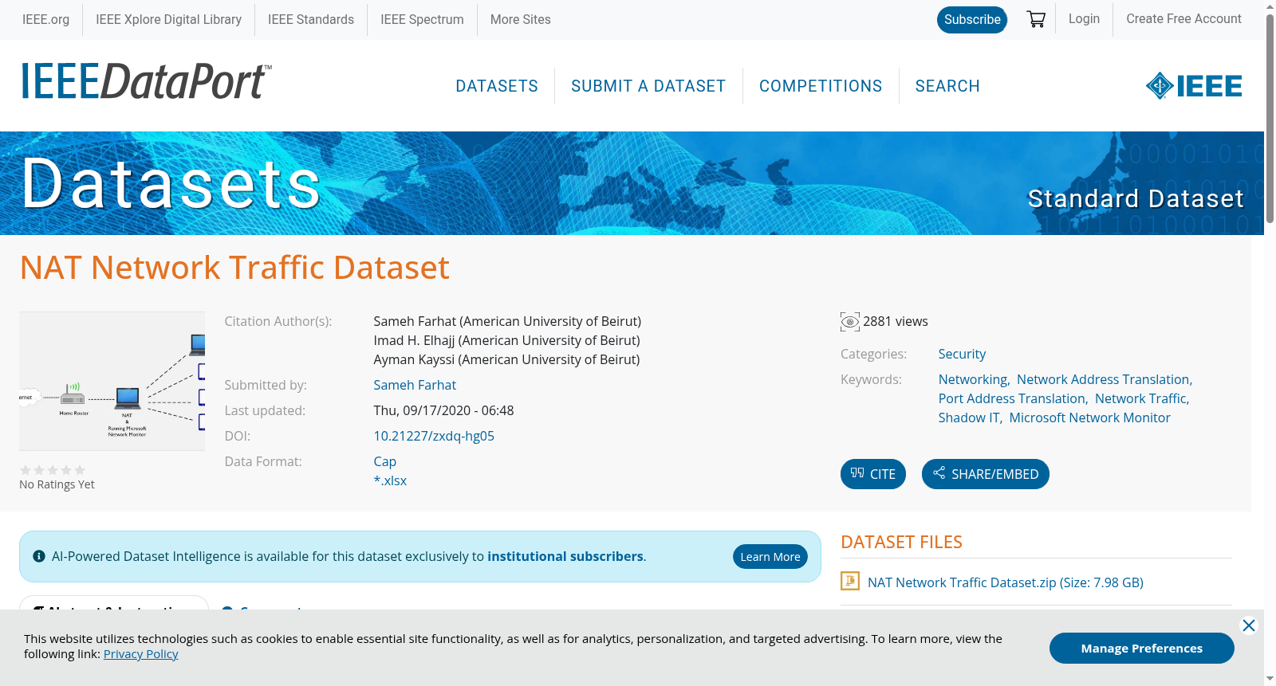Visit IEEE Xplore Digital Library
Viewport: 1276px width, 686px height.
[168, 19]
